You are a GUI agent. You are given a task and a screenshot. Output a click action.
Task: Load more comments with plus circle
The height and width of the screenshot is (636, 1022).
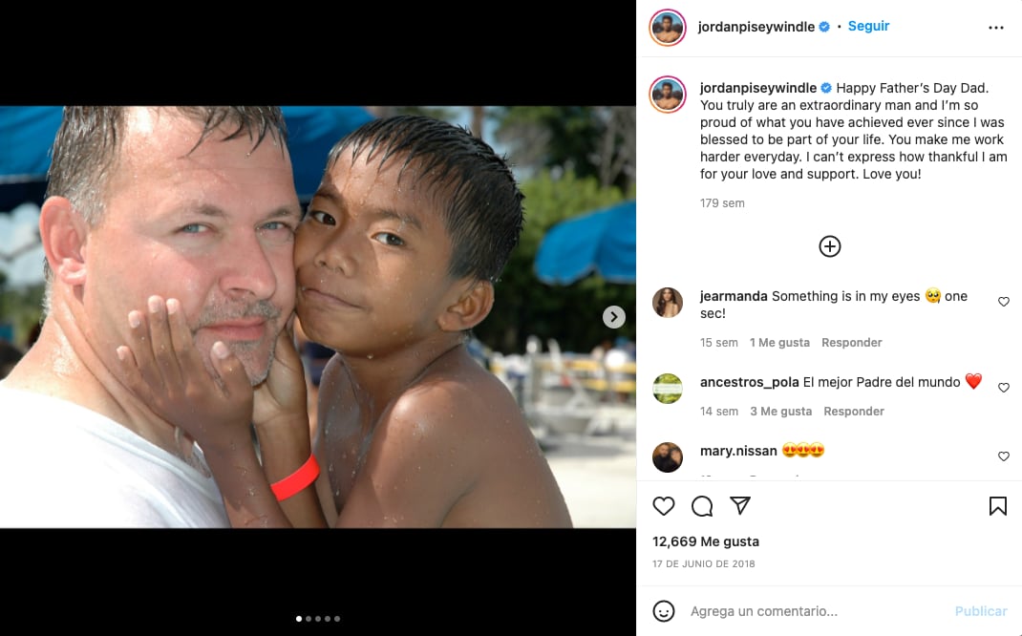830,246
